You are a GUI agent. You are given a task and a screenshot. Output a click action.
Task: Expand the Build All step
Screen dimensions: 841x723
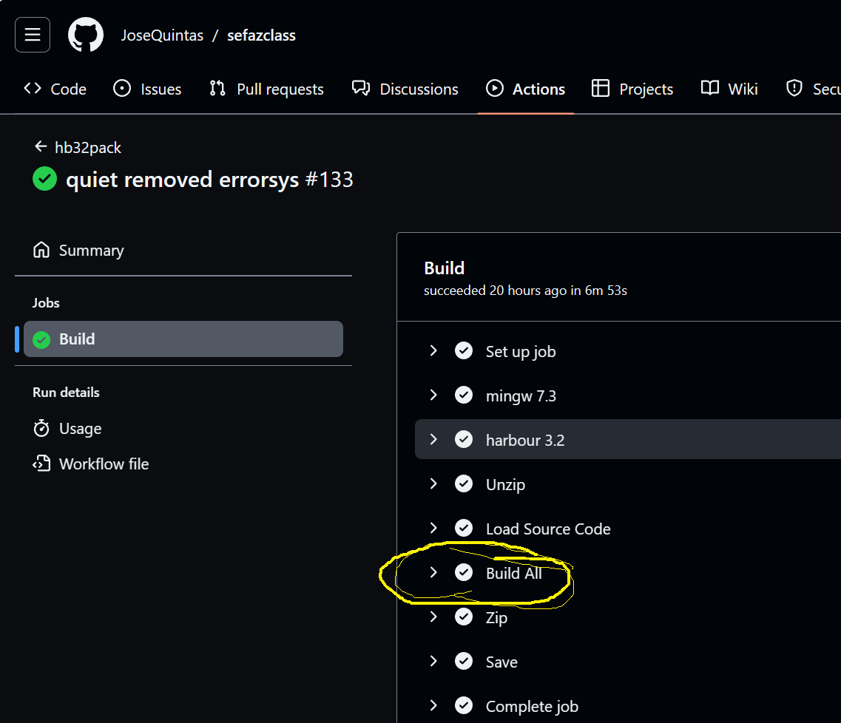(x=434, y=573)
